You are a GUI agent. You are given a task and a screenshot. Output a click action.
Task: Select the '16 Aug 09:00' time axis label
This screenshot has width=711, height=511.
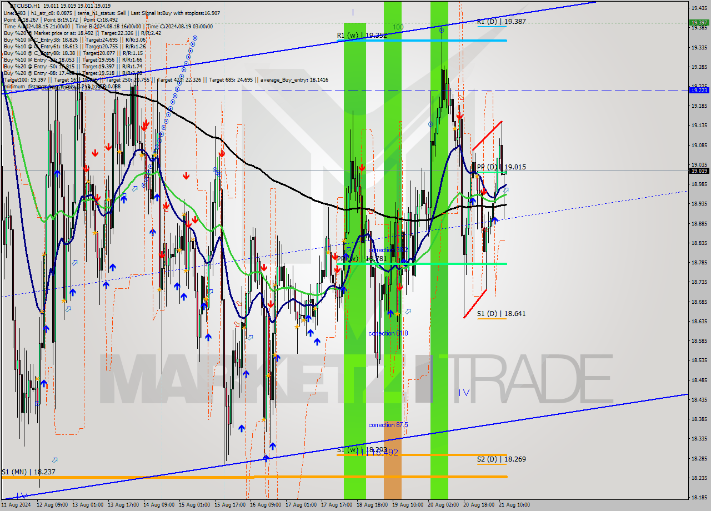[266, 505]
